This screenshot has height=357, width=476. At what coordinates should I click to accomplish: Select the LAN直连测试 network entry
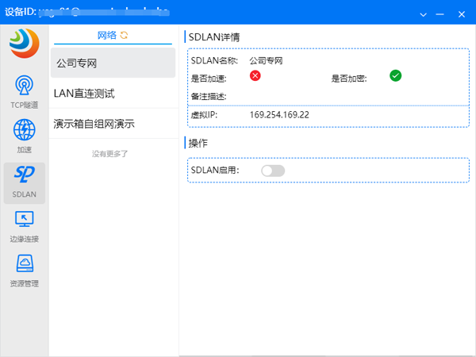113,94
